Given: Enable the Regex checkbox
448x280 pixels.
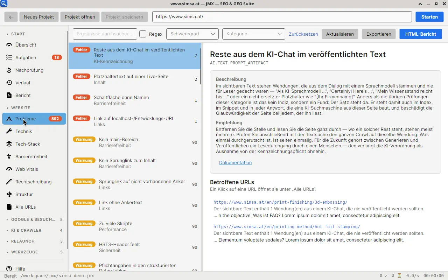Looking at the screenshot, I should (x=143, y=34).
